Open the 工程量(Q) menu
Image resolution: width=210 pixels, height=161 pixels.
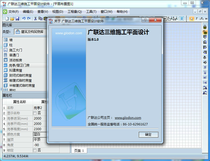(x=75, y=12)
